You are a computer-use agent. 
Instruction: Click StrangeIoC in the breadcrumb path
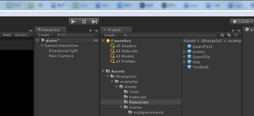(212, 41)
